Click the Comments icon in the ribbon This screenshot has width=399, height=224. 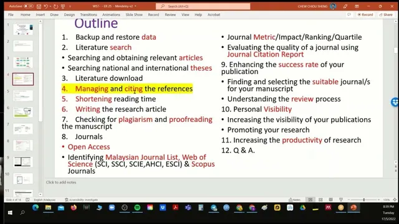(x=349, y=15)
